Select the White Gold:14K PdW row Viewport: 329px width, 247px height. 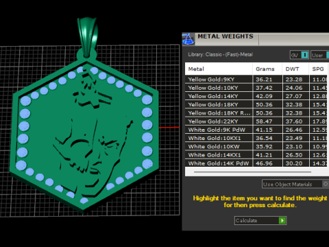click(x=256, y=163)
